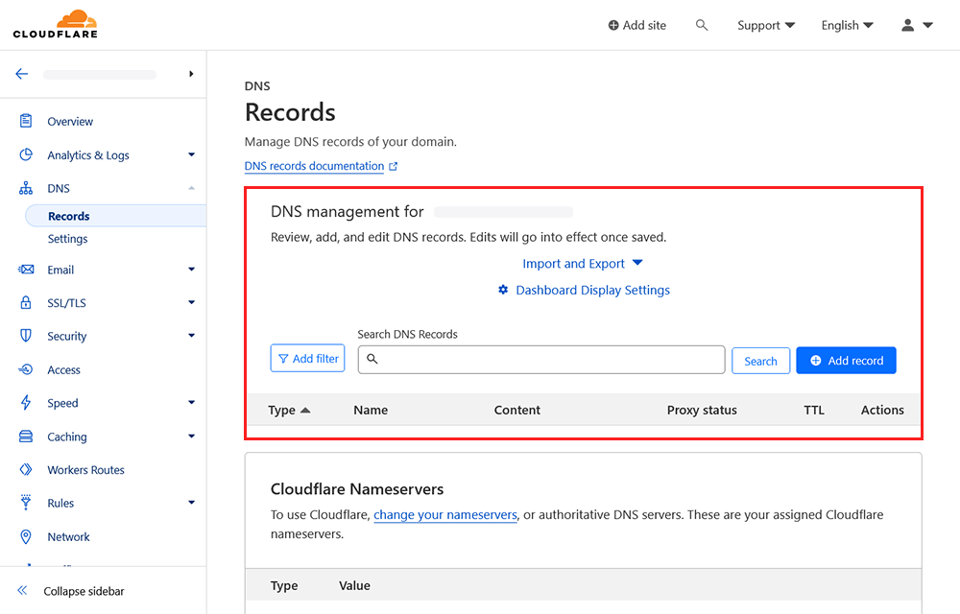Click the external link icon beside documentation

click(x=393, y=166)
